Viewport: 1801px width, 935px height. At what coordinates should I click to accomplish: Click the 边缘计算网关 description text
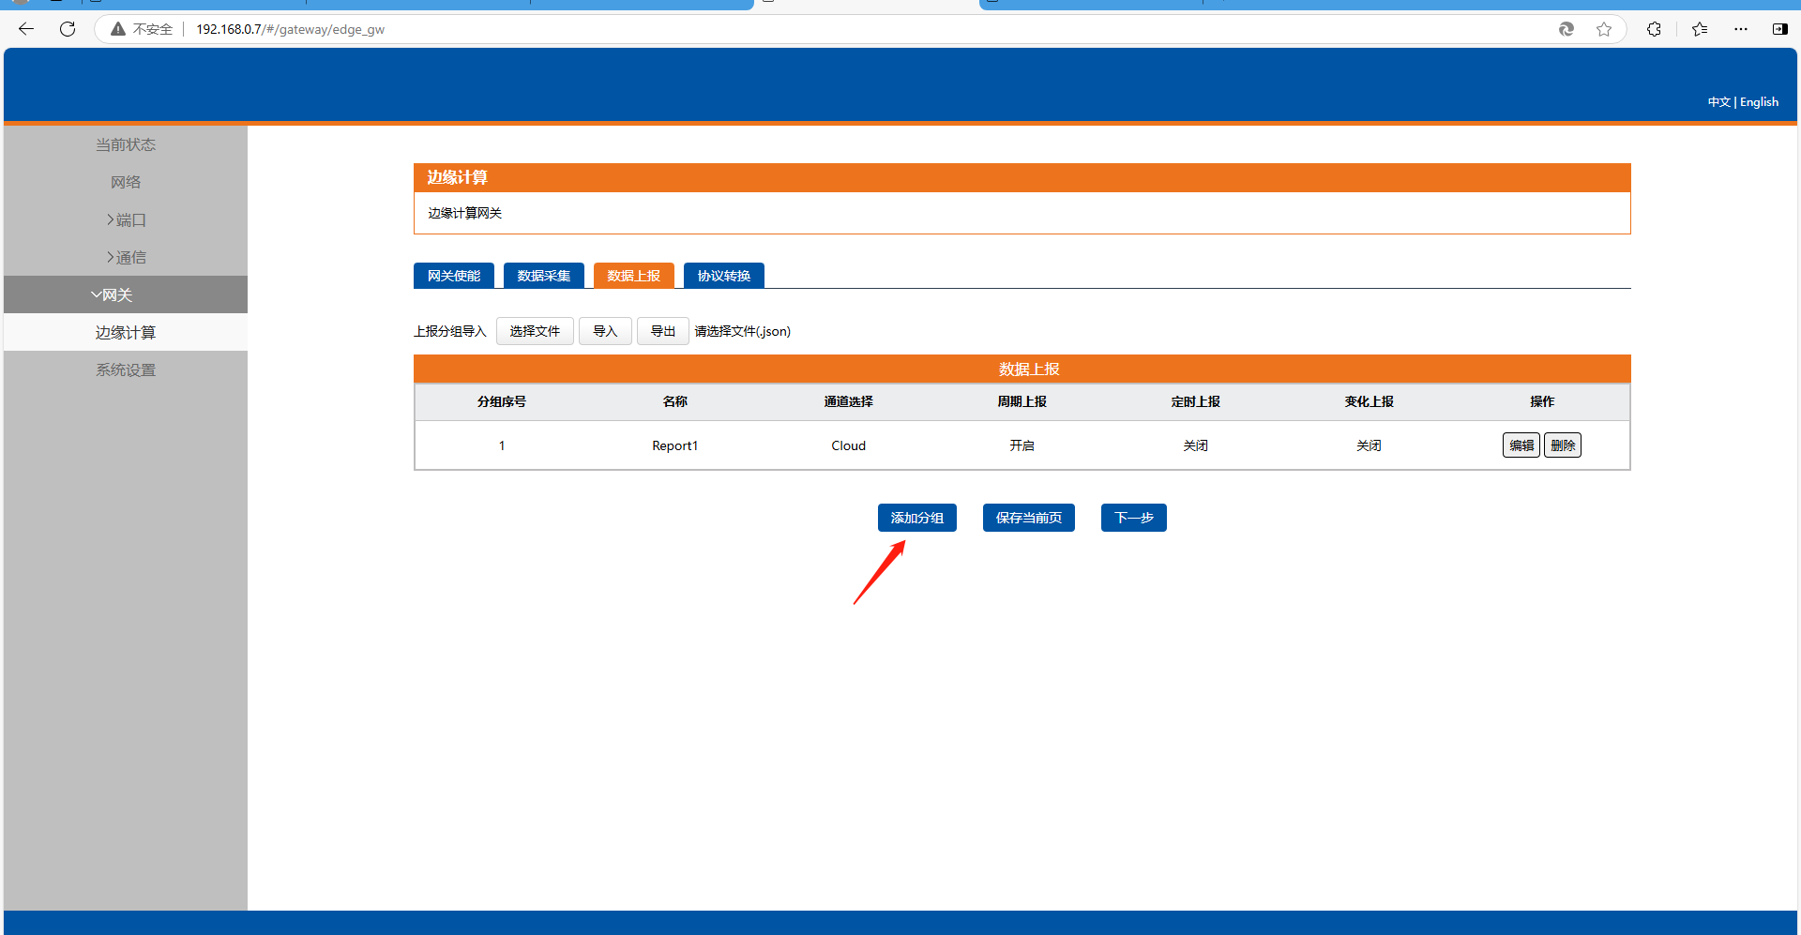pos(465,213)
